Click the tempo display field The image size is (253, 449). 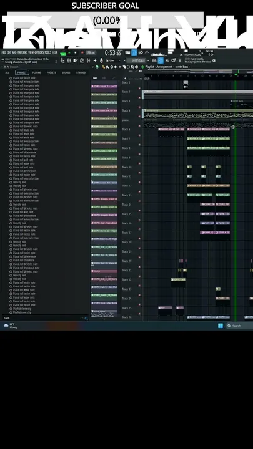pos(91,52)
